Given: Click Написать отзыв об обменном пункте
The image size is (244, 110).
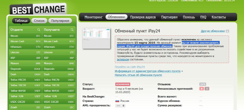Looking at the screenshot, I should coord(138,75).
